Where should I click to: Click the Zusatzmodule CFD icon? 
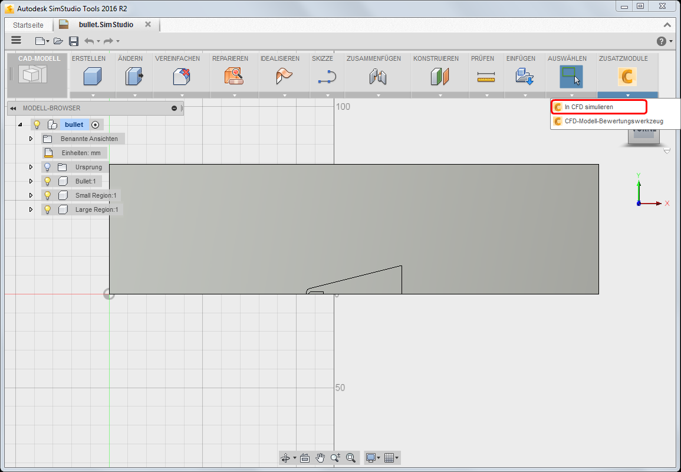[x=627, y=77]
